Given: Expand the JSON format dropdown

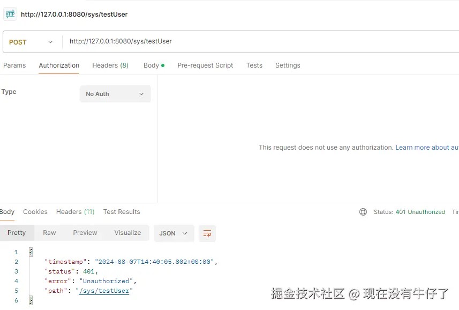Looking at the screenshot, I should [174, 233].
